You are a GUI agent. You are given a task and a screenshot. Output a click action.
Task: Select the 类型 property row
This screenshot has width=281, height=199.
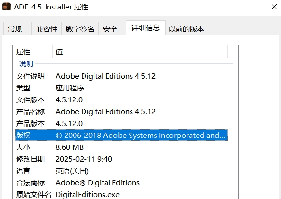(122, 88)
